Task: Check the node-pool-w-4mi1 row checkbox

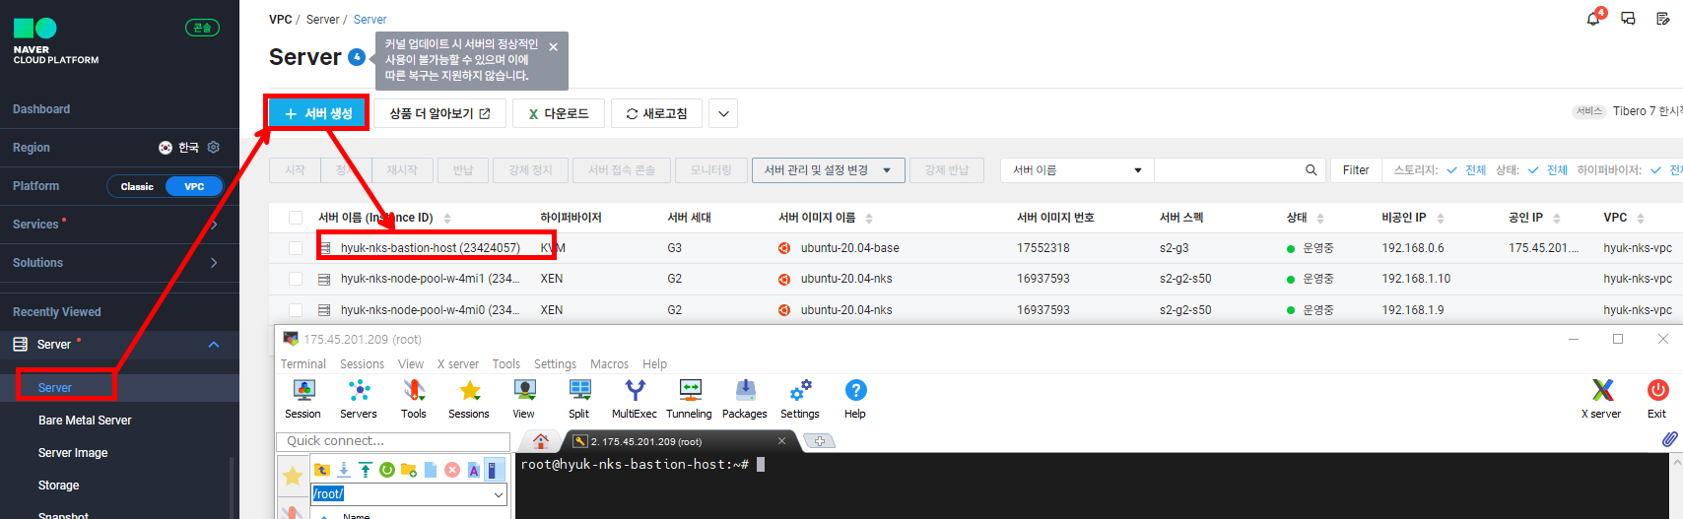Action: pyautogui.click(x=296, y=279)
